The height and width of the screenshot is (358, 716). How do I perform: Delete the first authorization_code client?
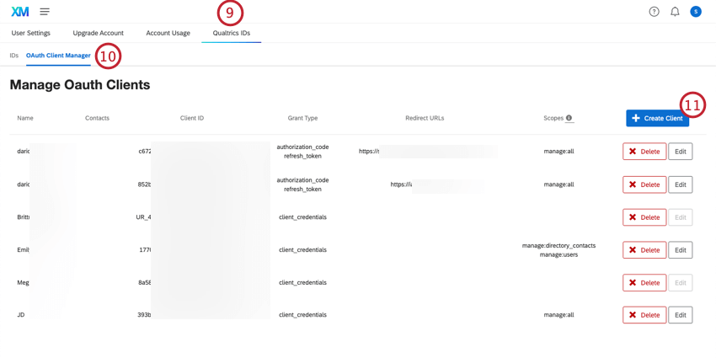click(x=644, y=152)
